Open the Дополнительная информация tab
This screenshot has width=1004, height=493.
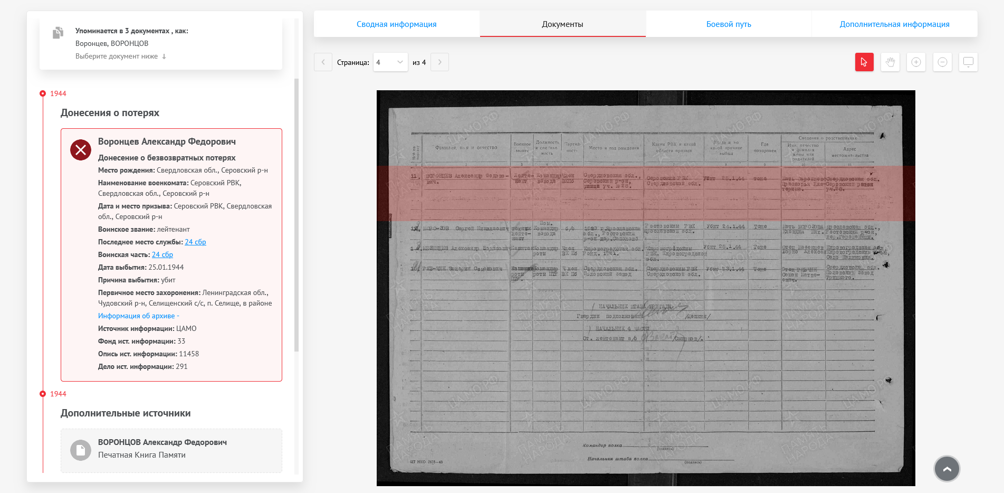(x=894, y=24)
